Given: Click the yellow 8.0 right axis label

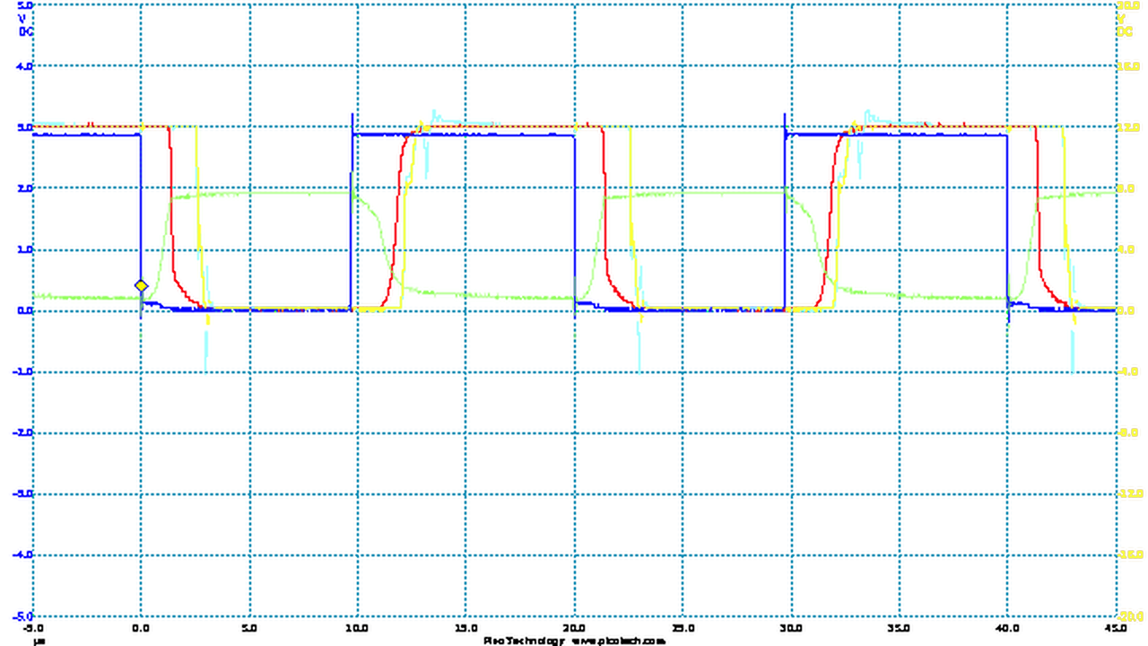Looking at the screenshot, I should point(1127,188).
